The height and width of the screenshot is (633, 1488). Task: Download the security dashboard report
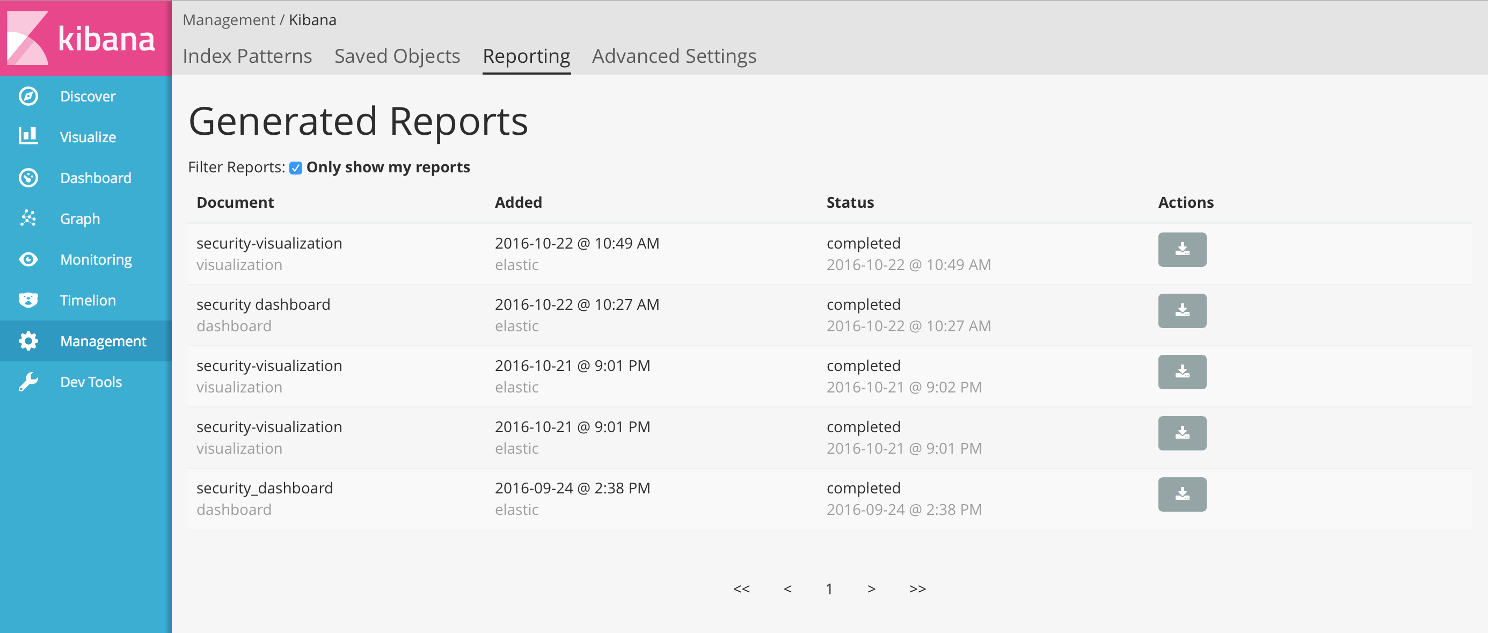pos(1182,311)
